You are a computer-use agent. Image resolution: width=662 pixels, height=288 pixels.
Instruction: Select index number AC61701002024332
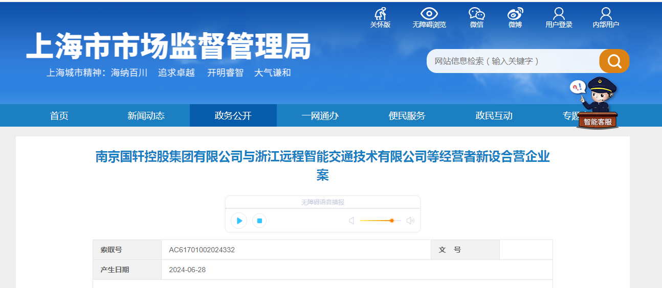(x=202, y=250)
